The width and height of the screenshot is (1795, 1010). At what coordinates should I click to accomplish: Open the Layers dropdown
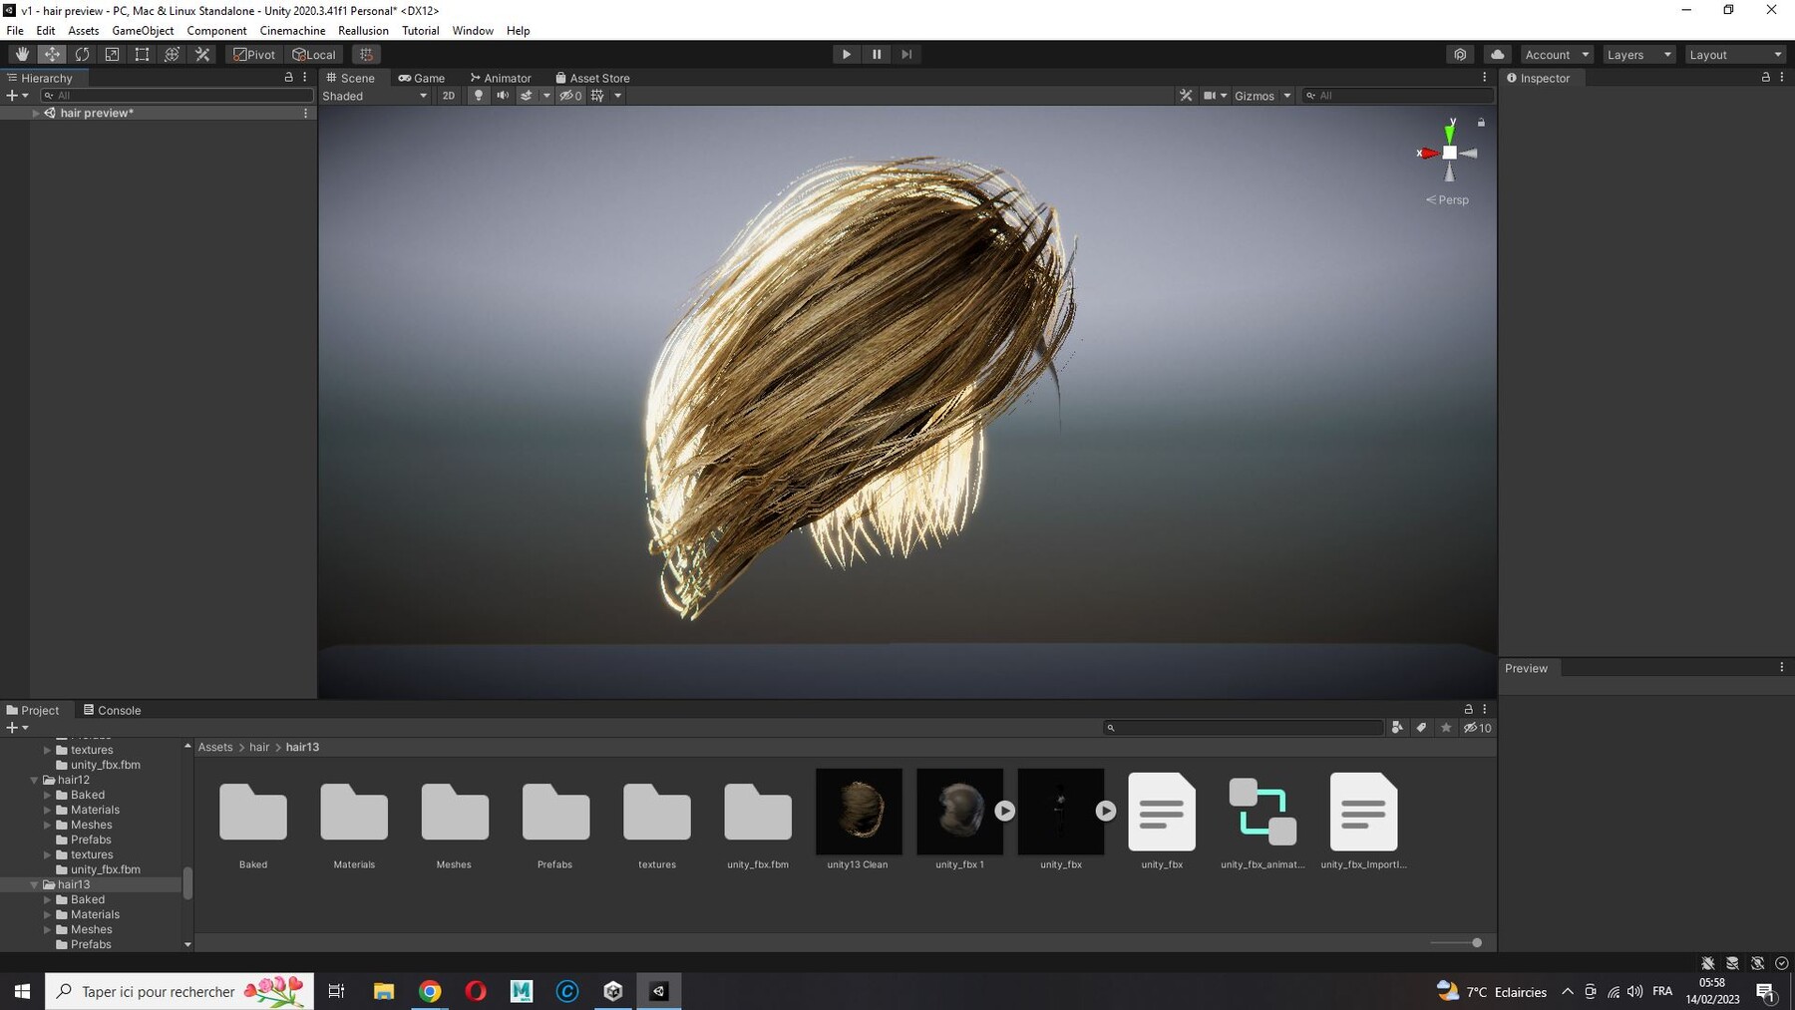pos(1638,55)
